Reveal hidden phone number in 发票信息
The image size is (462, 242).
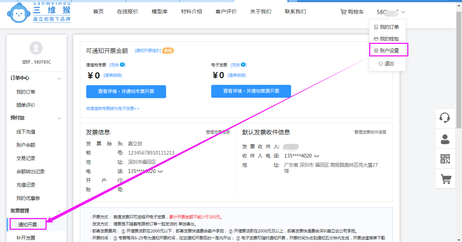(x=160, y=172)
